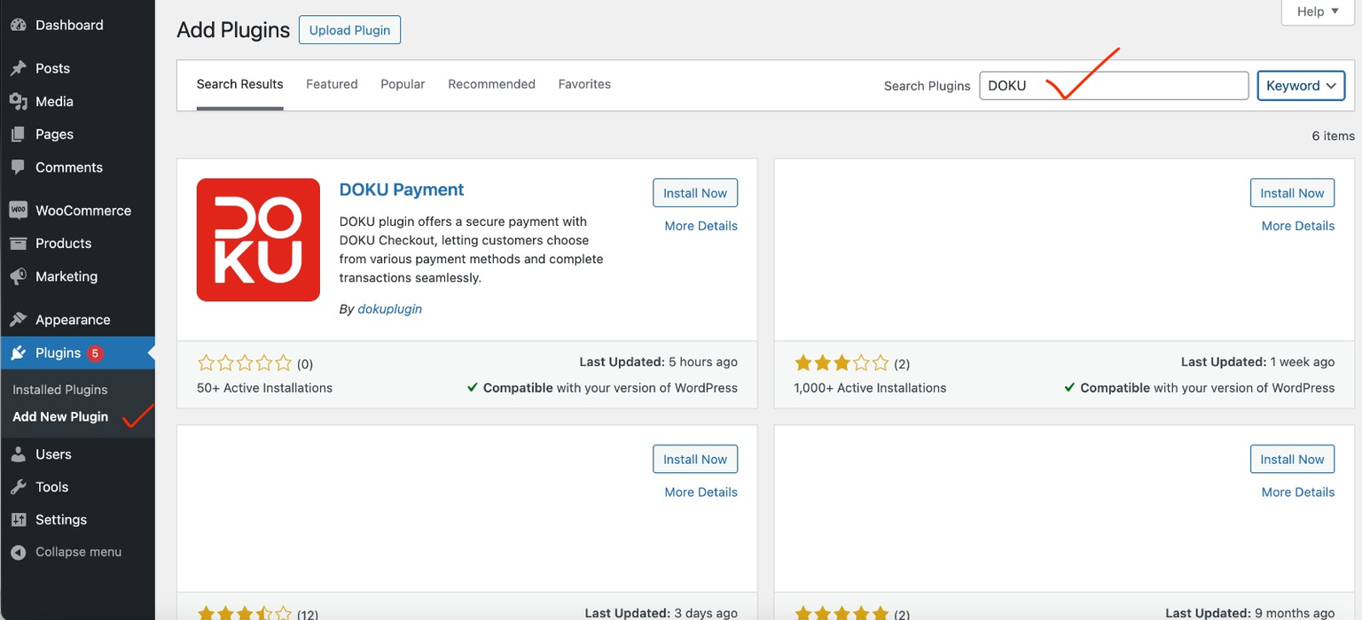Screen dimensions: 1362x620
Task: Click the Media icon in sidebar
Action: click(x=18, y=102)
